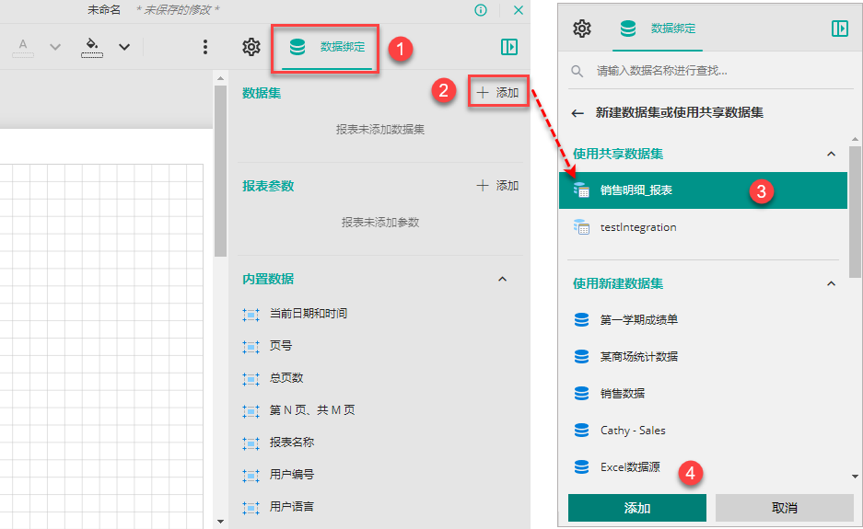Switch to the 数据绑定 tab in left panel
The image size is (863, 529).
(327, 47)
